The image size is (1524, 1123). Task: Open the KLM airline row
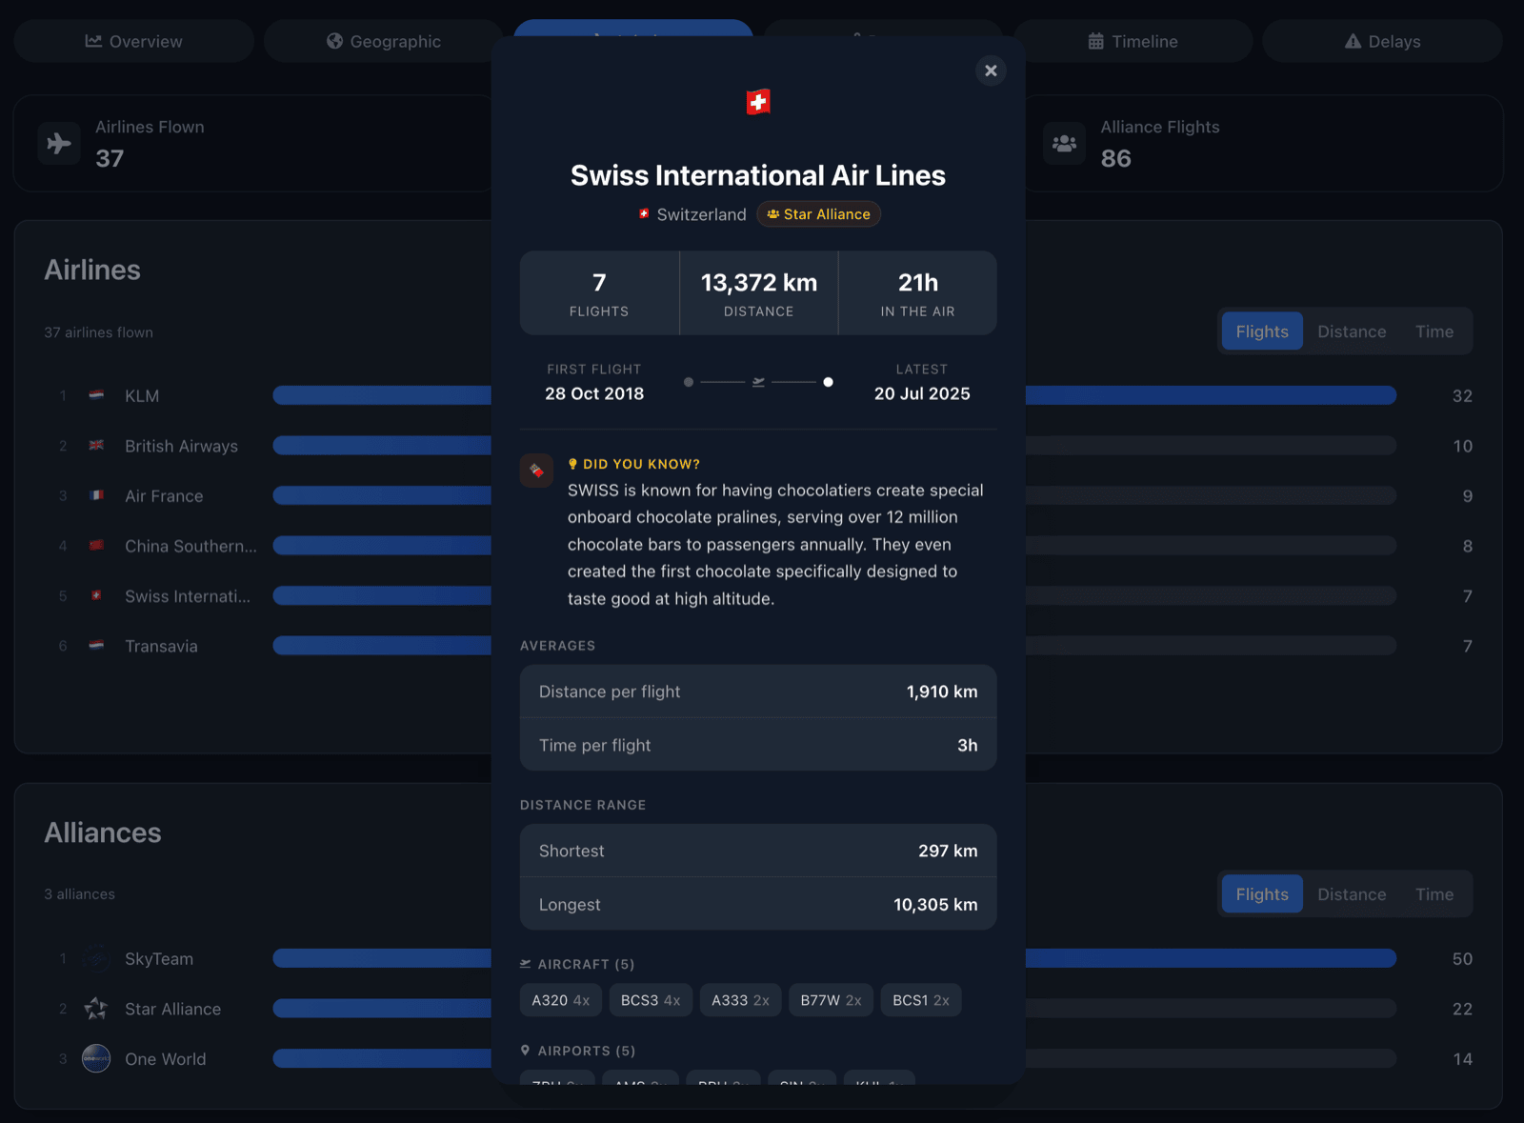758,395
